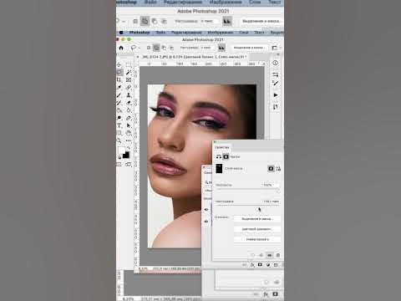Open the Actions panel play icon
This screenshot has width=401, height=301.
[276, 95]
